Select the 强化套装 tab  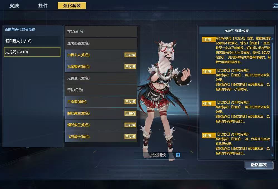72,6
